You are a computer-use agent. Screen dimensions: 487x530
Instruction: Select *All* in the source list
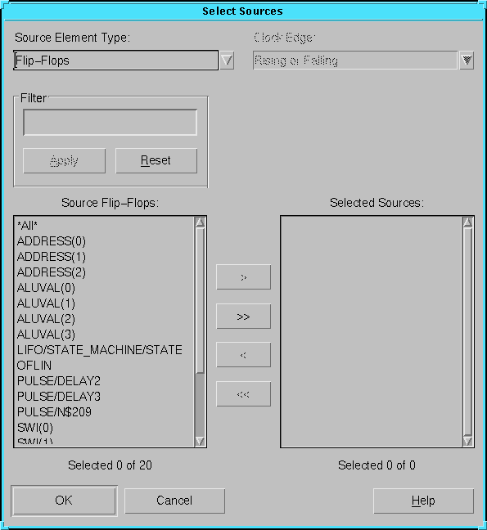(27, 225)
